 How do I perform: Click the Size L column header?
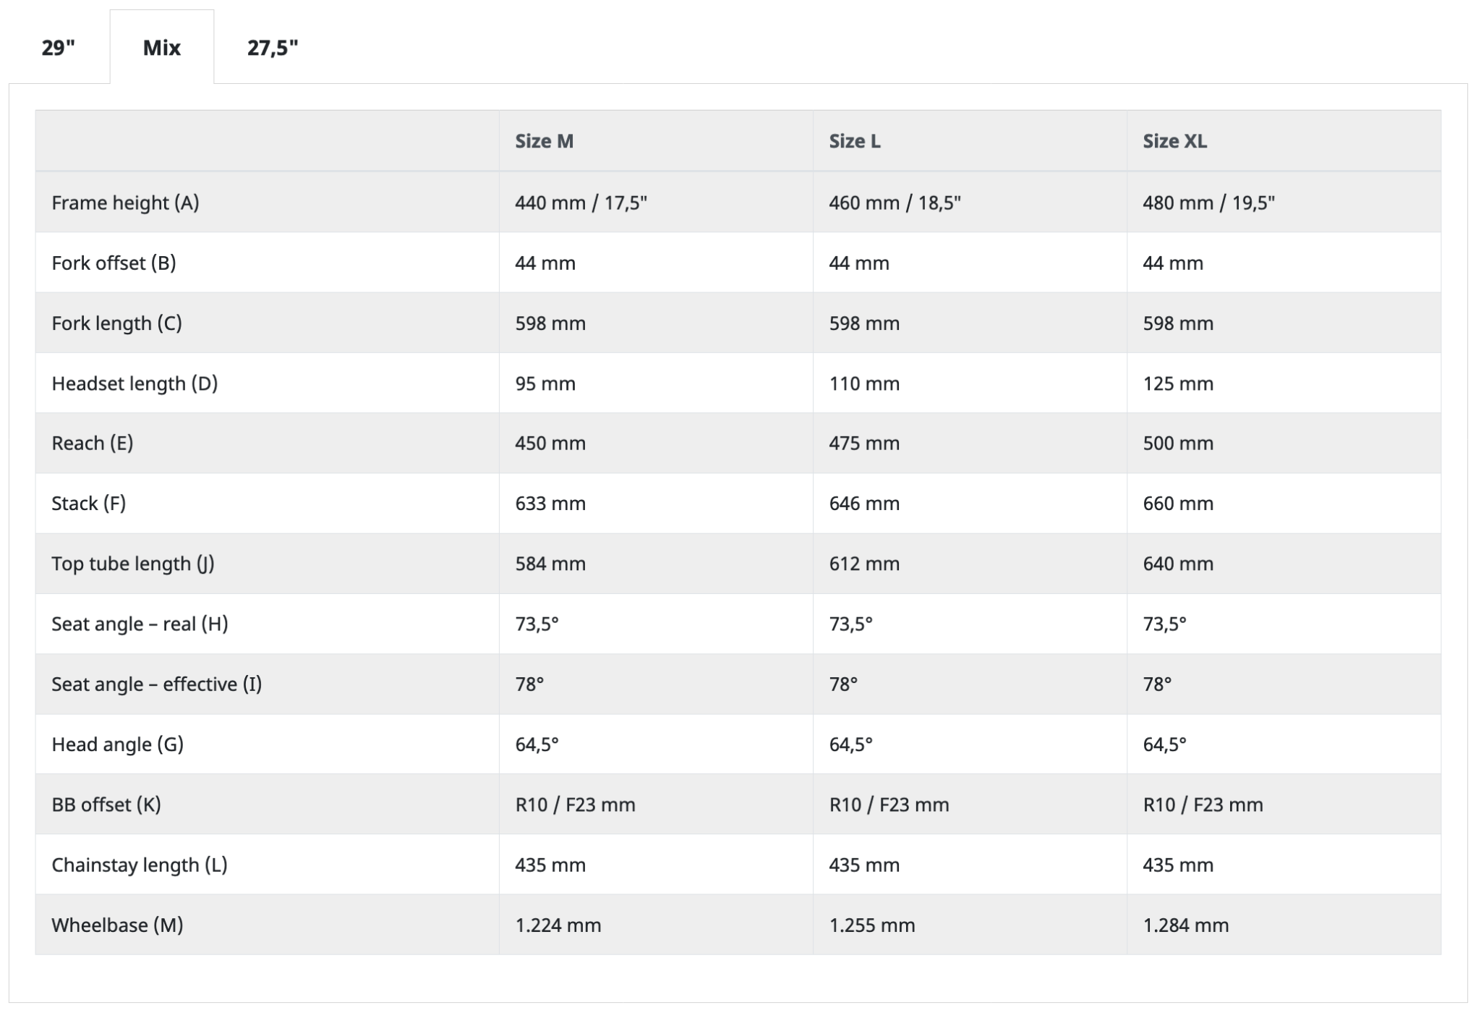click(854, 141)
